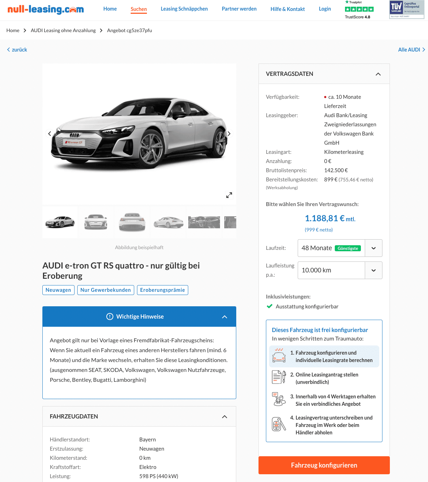Click the Abbildung beispielhaft caption

139,247
